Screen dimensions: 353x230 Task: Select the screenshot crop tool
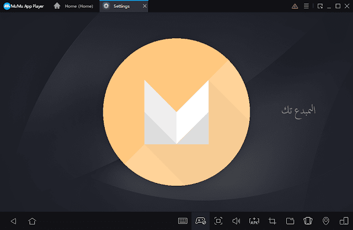pyautogui.click(x=272, y=221)
